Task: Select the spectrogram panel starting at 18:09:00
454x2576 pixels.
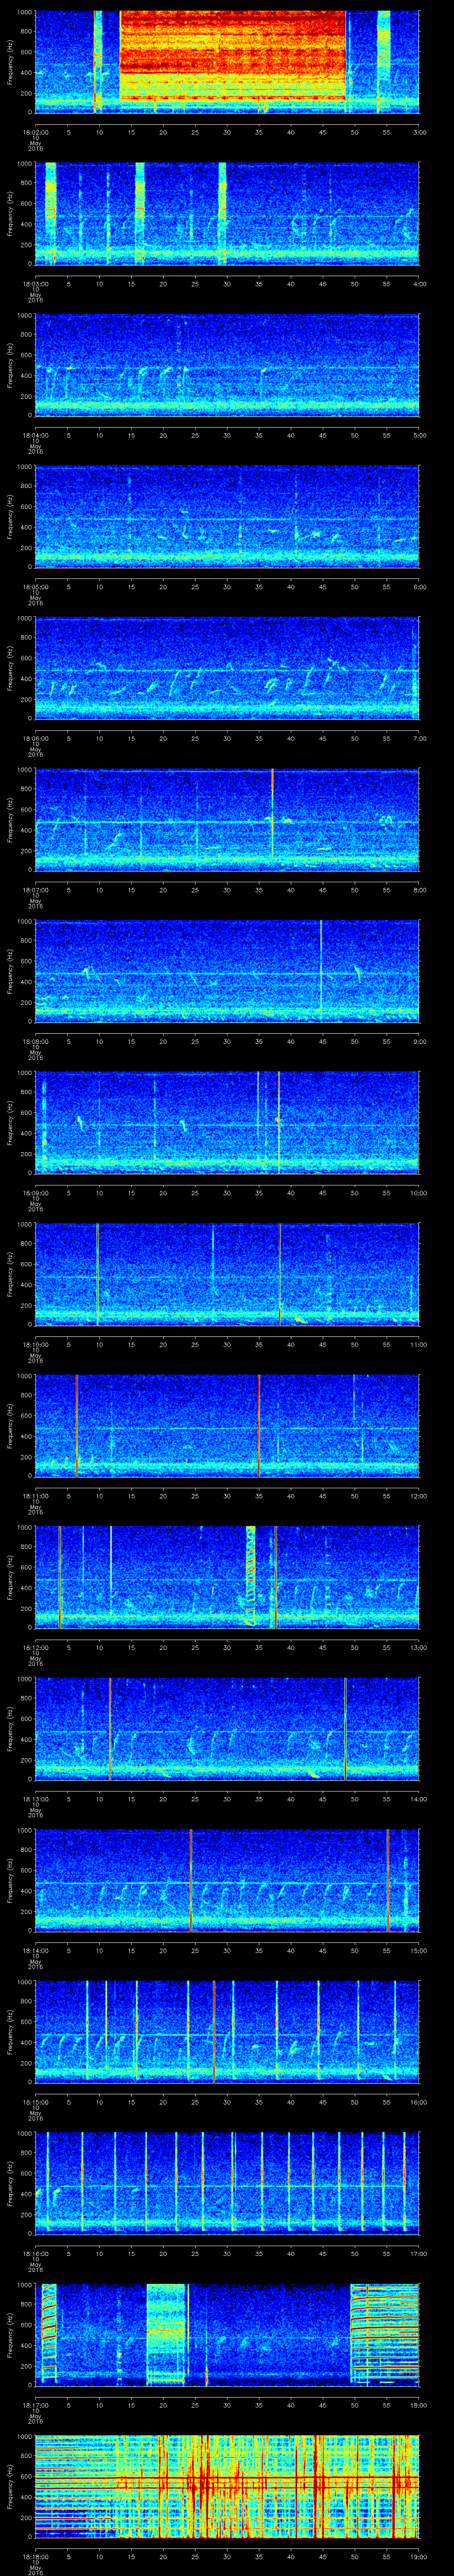Action: 227,1122
